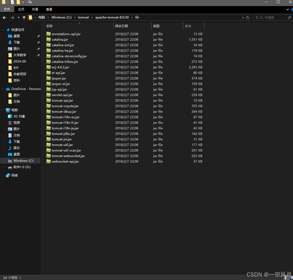Collapse the Quick access tree node
Image resolution: width=293 pixels, height=280 pixels.
coord(2,30)
